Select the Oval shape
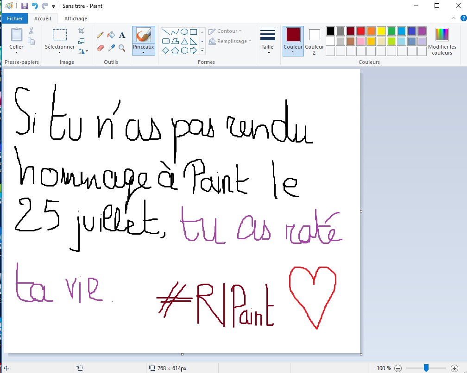Screen dimensions: 467x373 pos(184,31)
